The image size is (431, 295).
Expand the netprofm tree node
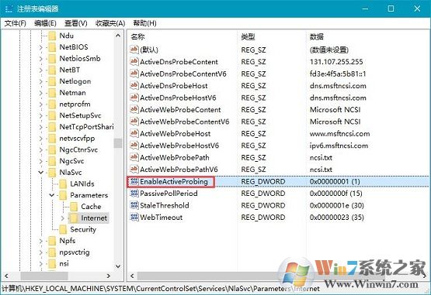40,105
